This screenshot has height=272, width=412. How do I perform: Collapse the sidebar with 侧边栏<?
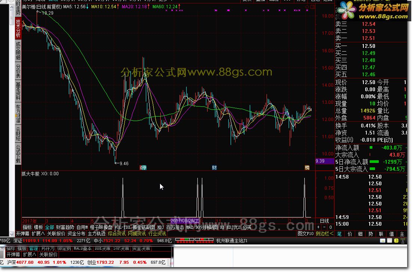pyautogui.click(x=325, y=234)
